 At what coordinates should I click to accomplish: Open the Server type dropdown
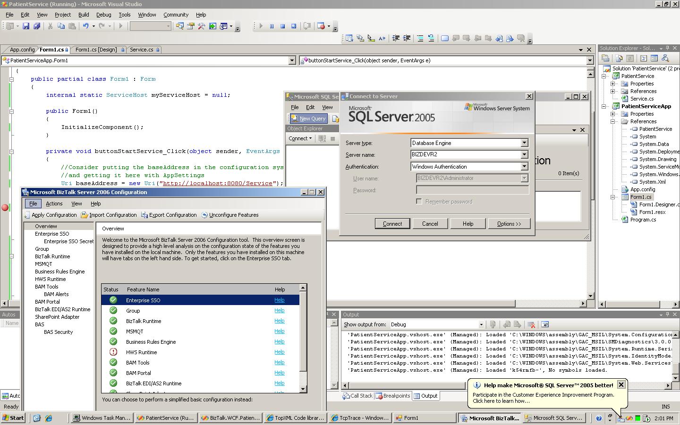tap(524, 143)
